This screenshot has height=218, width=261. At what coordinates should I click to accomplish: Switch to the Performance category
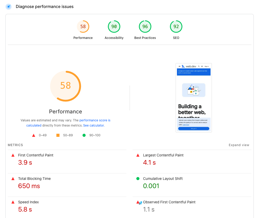(x=83, y=30)
